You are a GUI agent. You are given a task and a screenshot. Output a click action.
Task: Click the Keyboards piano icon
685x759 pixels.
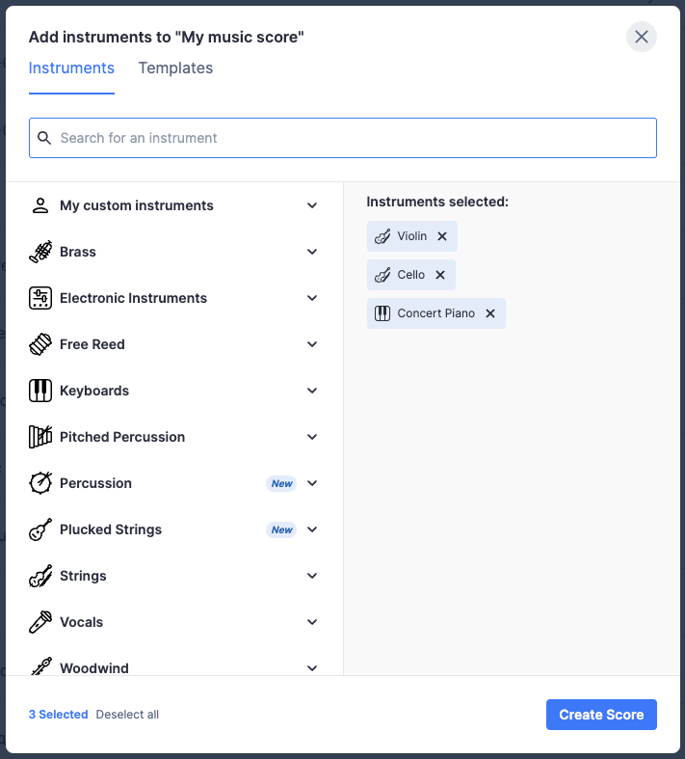click(40, 391)
